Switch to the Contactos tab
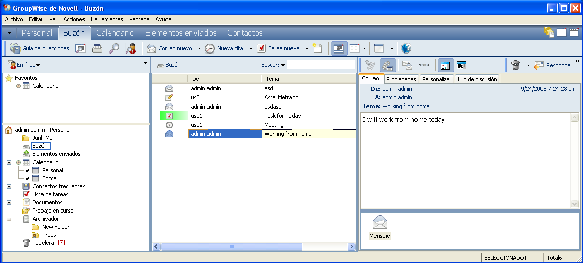The image size is (583, 263). click(x=244, y=33)
